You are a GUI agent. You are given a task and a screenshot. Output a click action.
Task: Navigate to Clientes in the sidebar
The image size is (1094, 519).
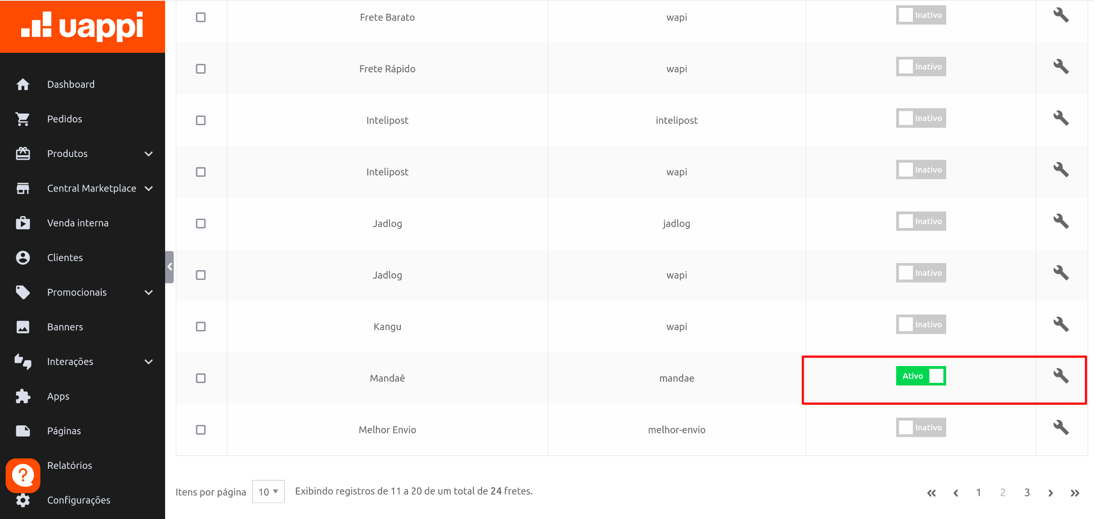click(x=65, y=258)
